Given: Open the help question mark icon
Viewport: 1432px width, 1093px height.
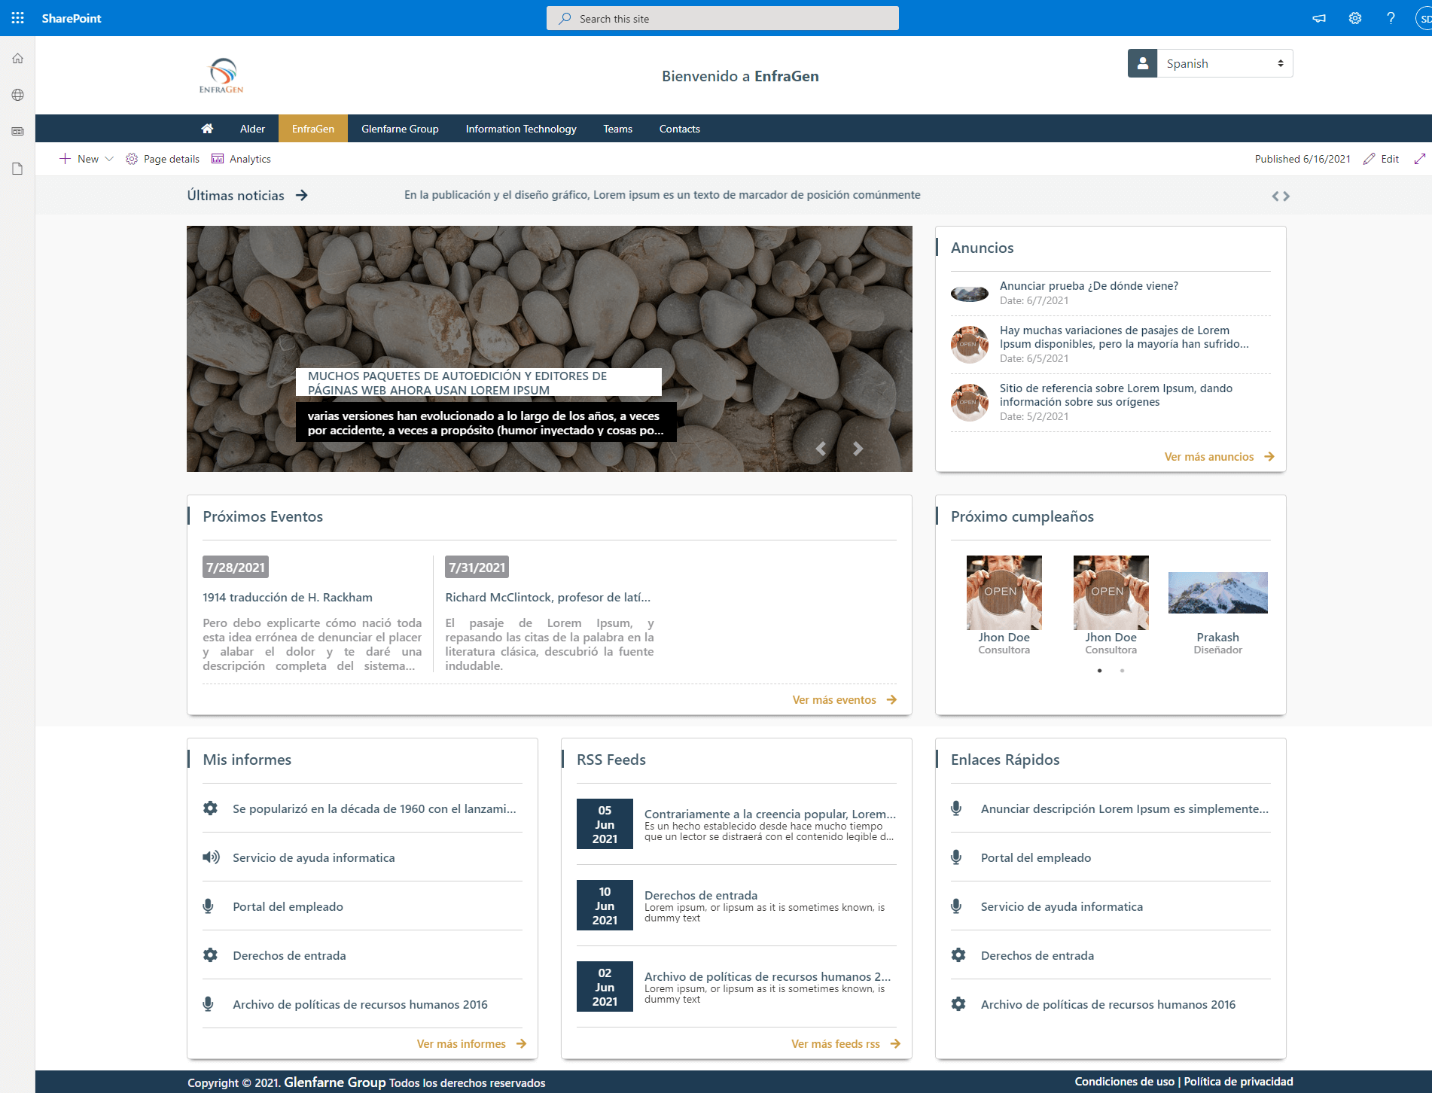Looking at the screenshot, I should click(x=1391, y=18).
